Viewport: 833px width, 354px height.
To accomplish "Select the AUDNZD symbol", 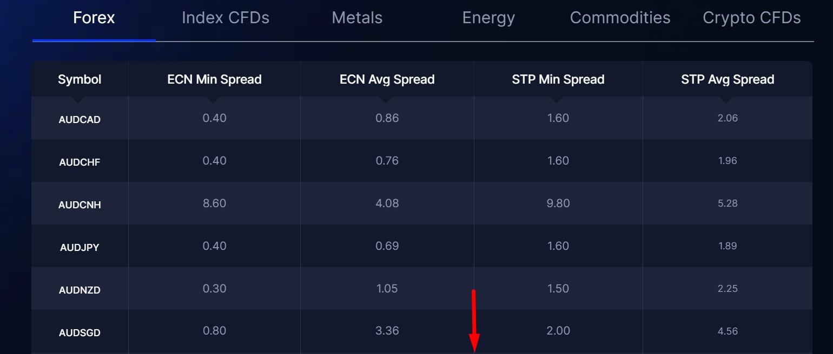I will point(80,290).
